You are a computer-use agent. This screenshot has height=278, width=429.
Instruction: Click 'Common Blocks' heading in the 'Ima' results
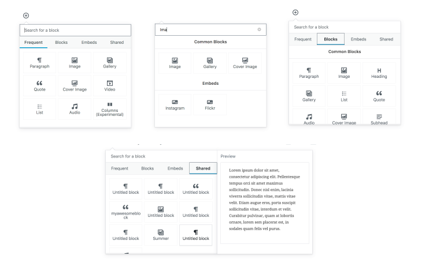[210, 42]
